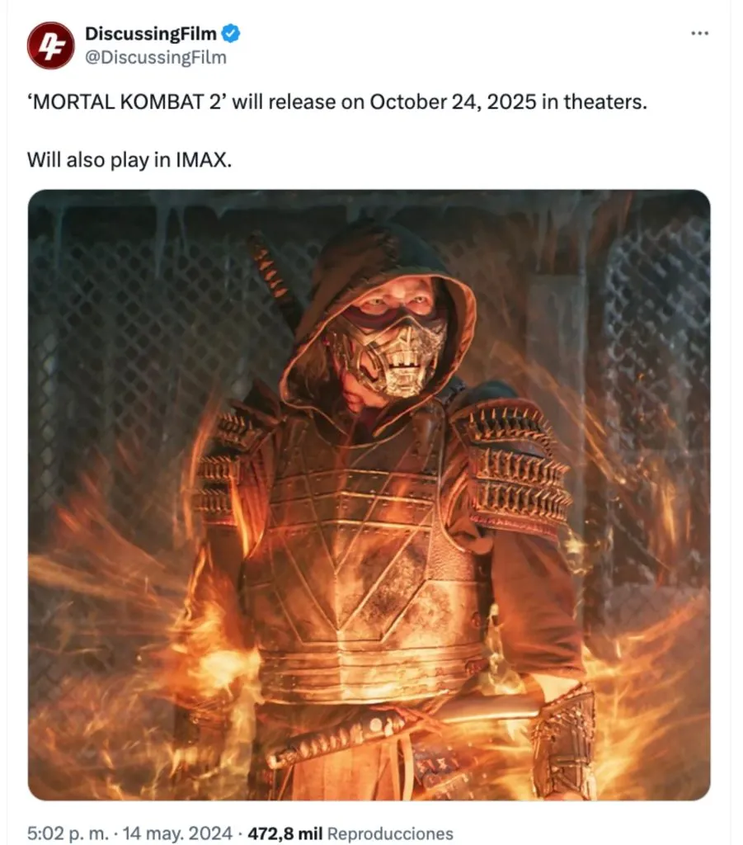The width and height of the screenshot is (743, 845).
Task: Click the 'Will also play in IMAX' line
Action: 129,159
